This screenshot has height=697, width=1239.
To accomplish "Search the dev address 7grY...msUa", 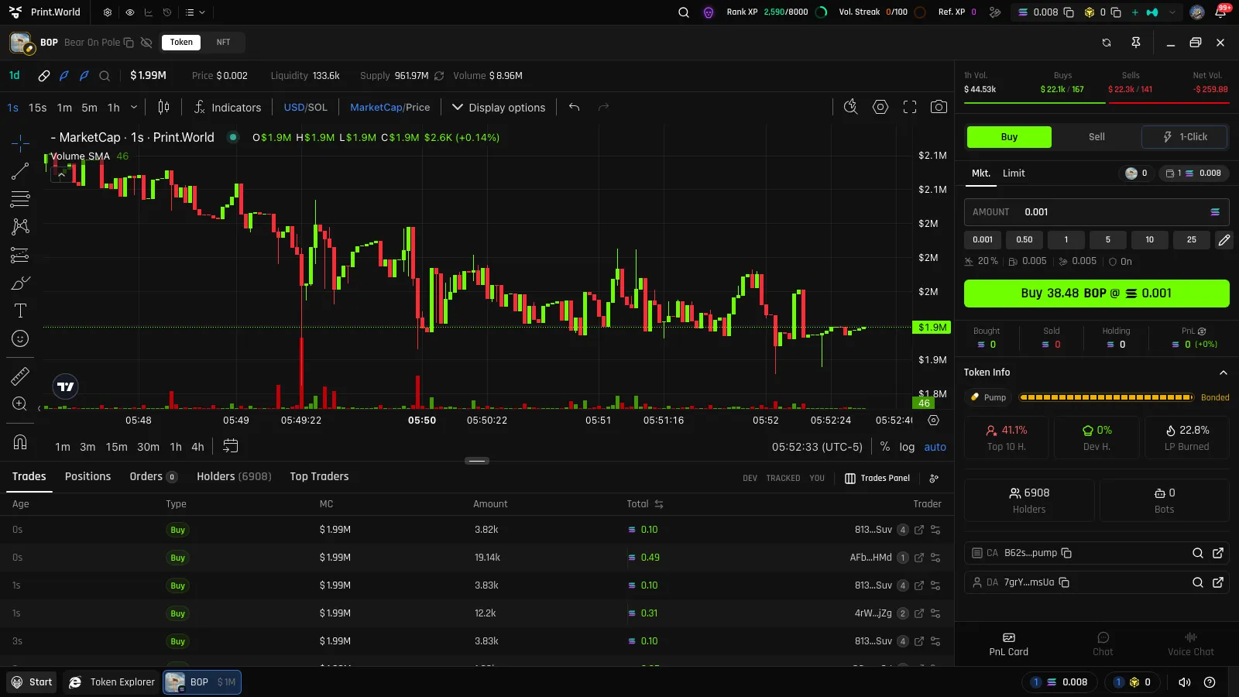I will pyautogui.click(x=1198, y=582).
